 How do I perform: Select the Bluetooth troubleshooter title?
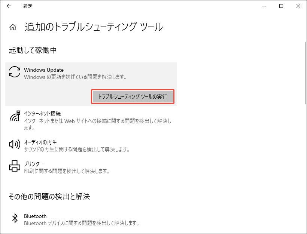click(35, 216)
